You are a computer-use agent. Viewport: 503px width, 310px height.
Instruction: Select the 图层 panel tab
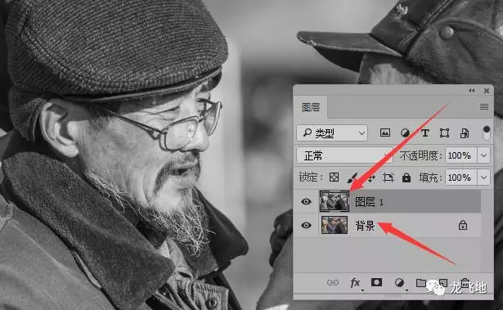[x=311, y=107]
